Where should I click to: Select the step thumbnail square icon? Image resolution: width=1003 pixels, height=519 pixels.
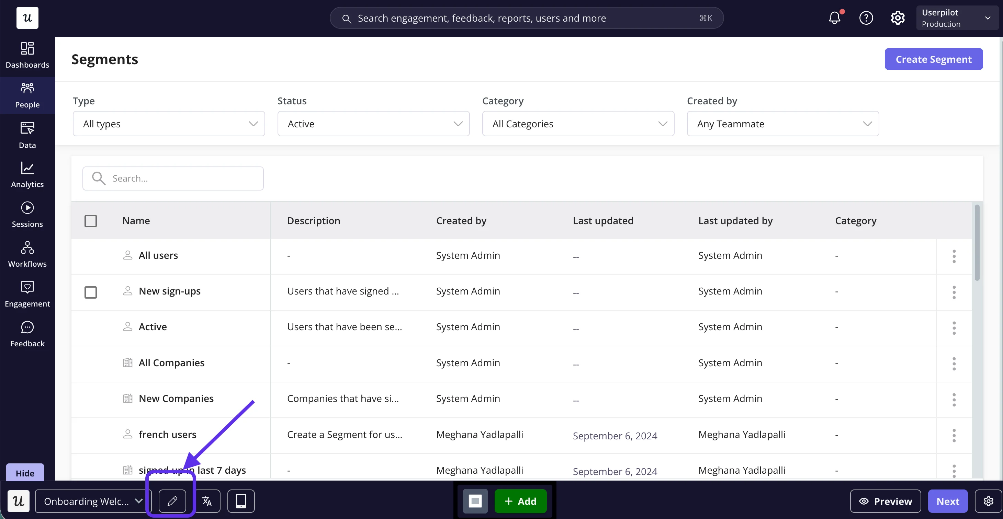coord(475,501)
